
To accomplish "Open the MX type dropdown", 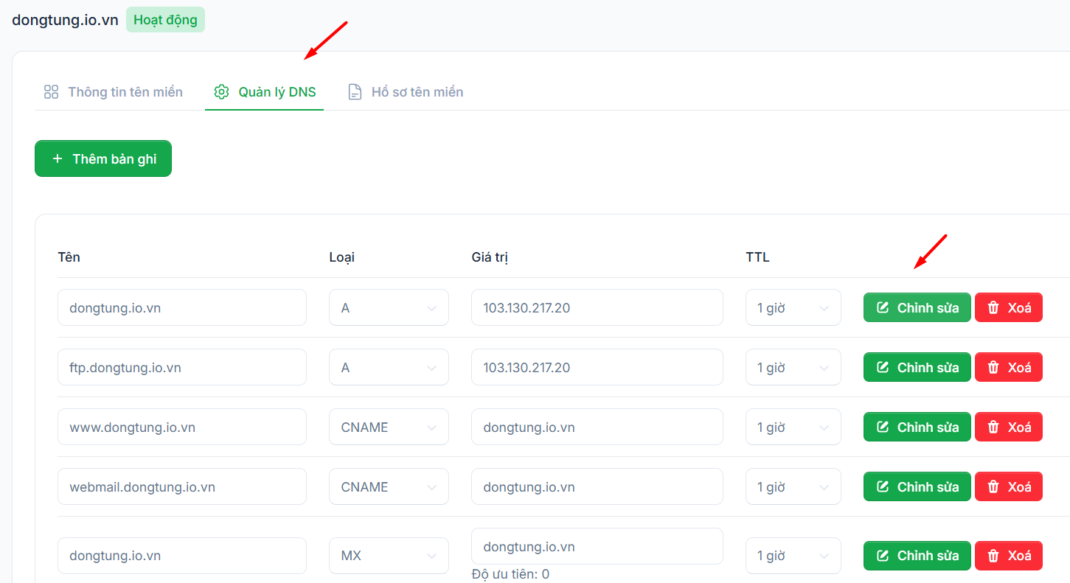I will [x=389, y=556].
